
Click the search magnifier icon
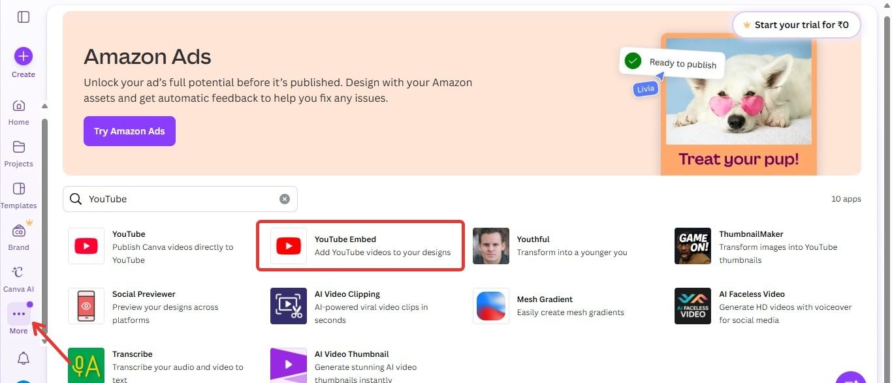[x=76, y=199]
